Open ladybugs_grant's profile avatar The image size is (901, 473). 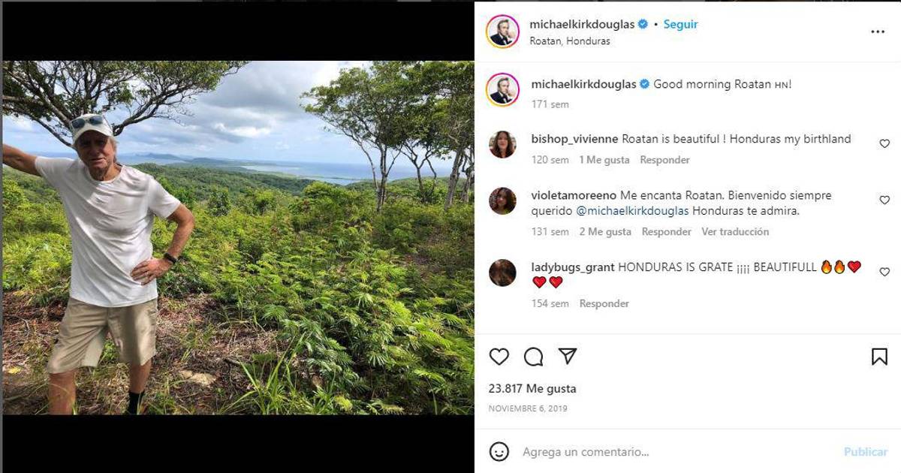point(502,273)
